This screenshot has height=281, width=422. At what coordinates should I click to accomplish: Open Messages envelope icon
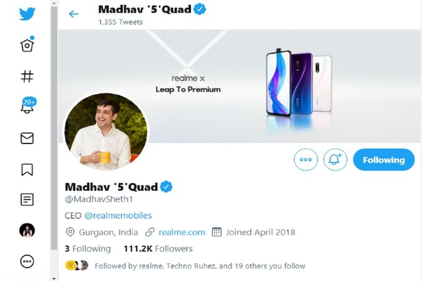[27, 138]
